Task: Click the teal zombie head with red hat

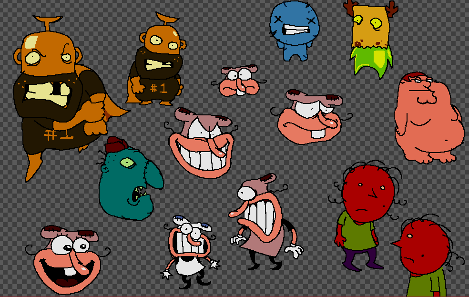Action: [x=130, y=179]
